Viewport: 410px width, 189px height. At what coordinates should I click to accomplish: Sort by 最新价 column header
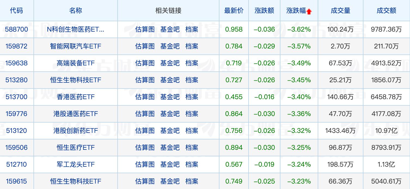coord(234,11)
